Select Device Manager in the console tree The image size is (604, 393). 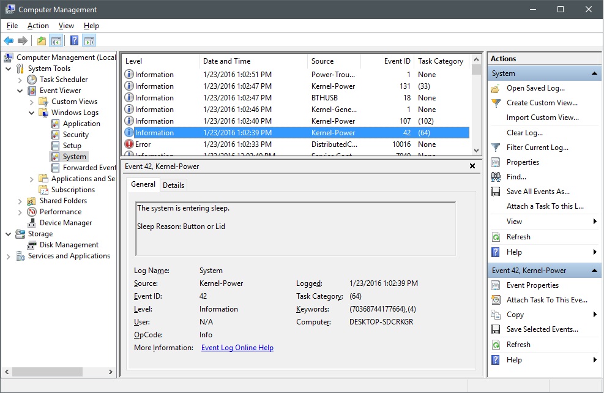pos(65,223)
